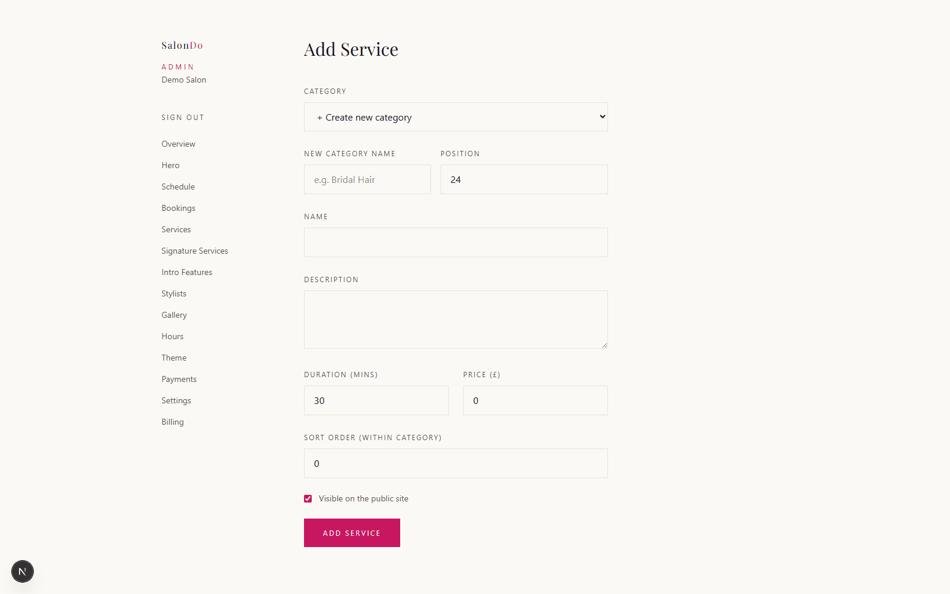
Task: Click the Price (£) field
Action: (x=536, y=400)
